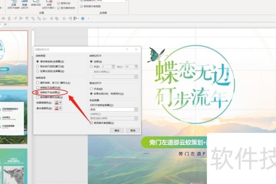Open Rehearse Timings from the ribbon
This screenshot has width=276, height=184.
pos(36,4)
